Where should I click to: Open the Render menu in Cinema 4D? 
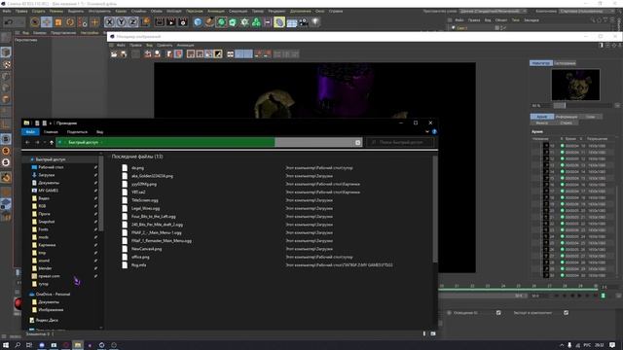(276, 11)
